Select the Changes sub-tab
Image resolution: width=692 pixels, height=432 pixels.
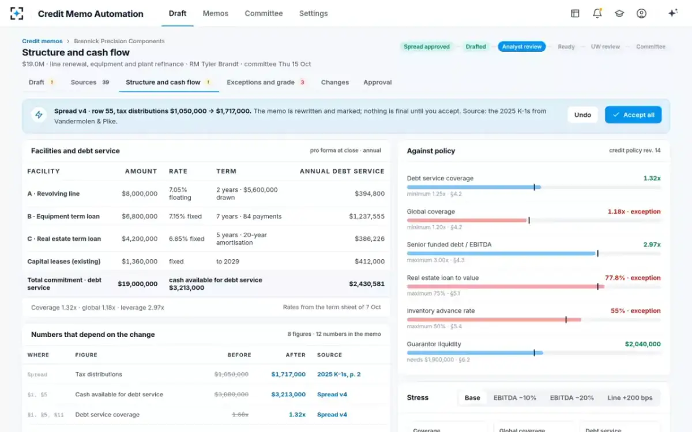click(335, 82)
